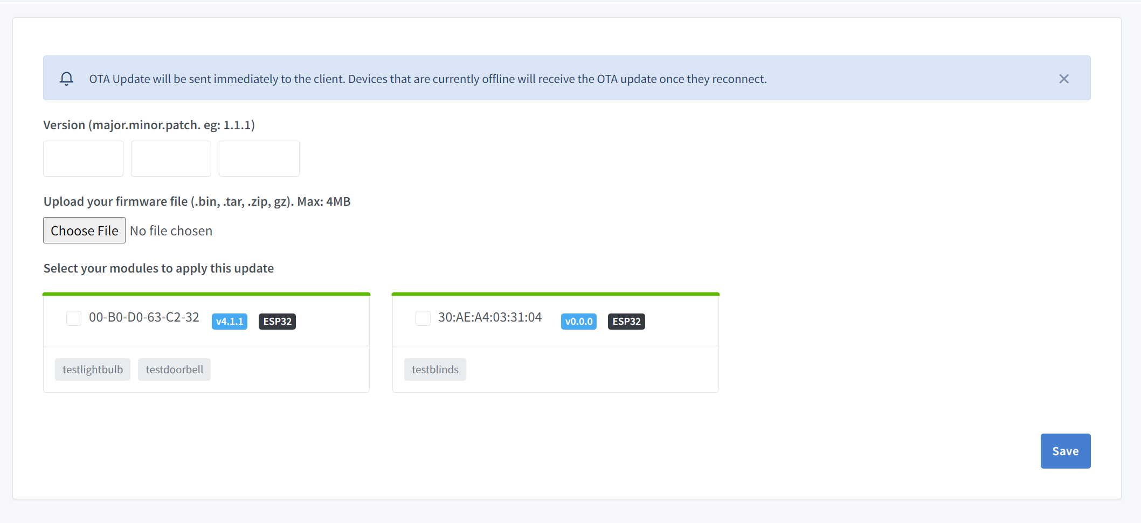Click the 'No file chosen' text
The image size is (1141, 523).
click(x=171, y=231)
